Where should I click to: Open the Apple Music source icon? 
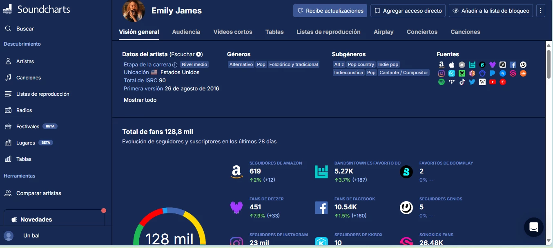tap(452, 65)
